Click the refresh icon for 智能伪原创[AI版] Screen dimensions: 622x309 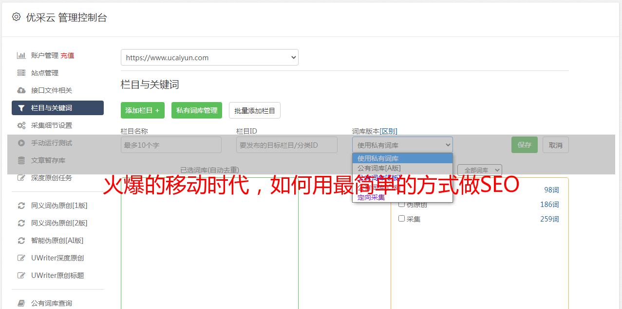click(x=21, y=240)
